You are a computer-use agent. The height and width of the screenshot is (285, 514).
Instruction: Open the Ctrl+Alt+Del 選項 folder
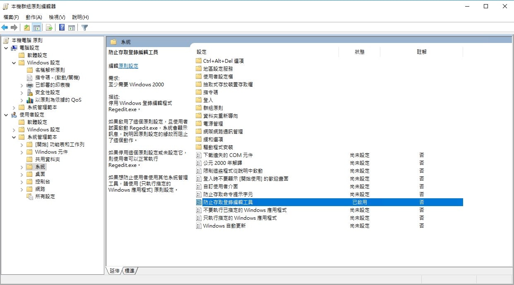coord(223,61)
